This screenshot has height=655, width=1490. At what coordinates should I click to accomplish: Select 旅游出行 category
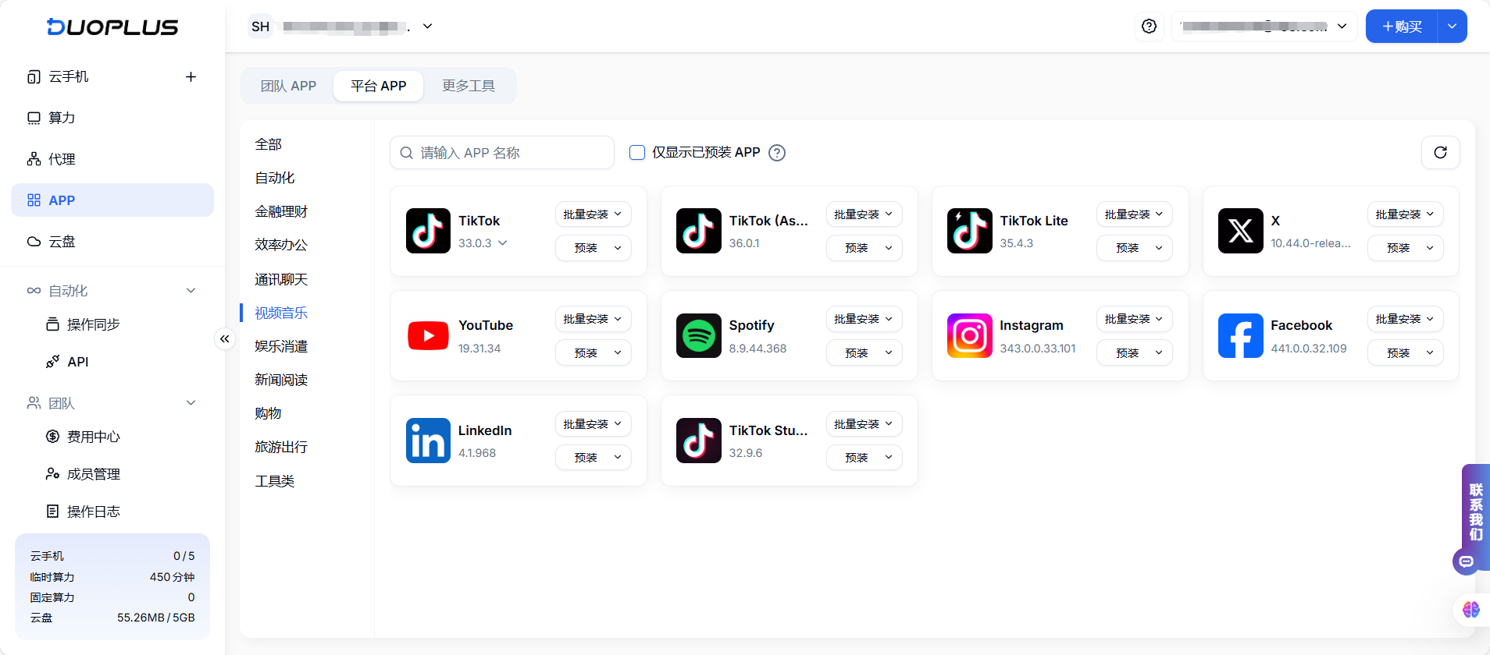coord(281,447)
